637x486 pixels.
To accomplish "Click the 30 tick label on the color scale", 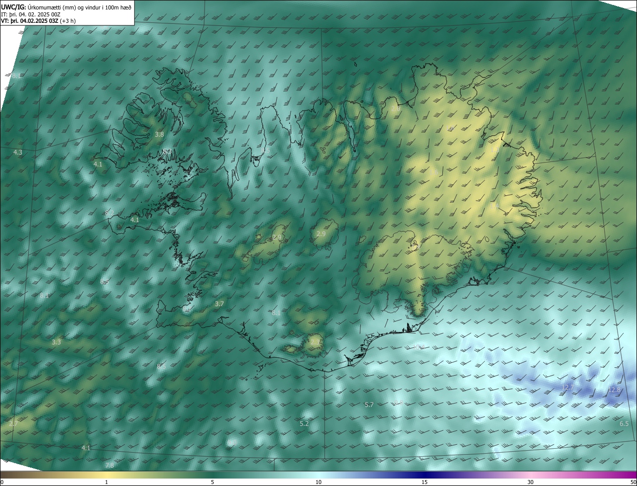I will point(531,482).
